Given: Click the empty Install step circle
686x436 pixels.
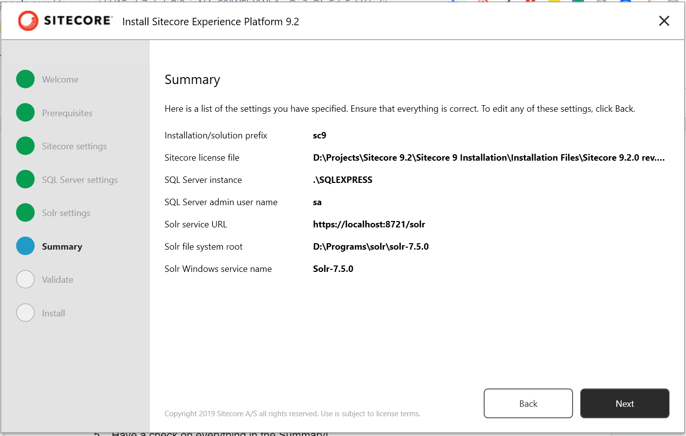Looking at the screenshot, I should pos(25,313).
